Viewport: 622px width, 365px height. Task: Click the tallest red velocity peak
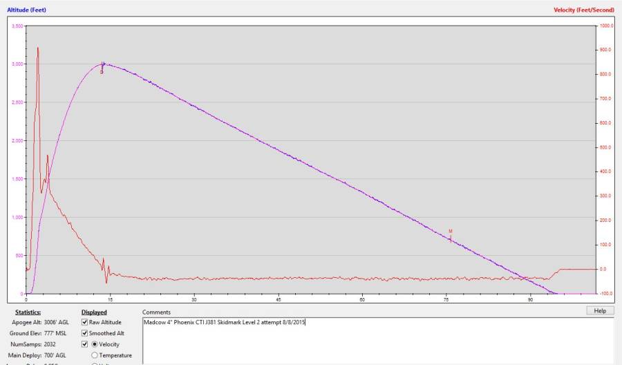[37, 48]
